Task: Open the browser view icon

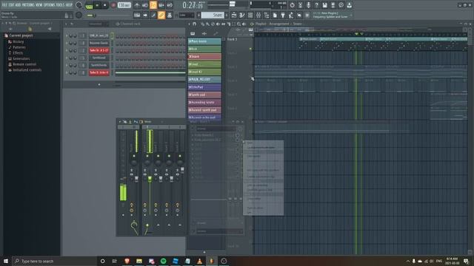Action: tap(267, 15)
